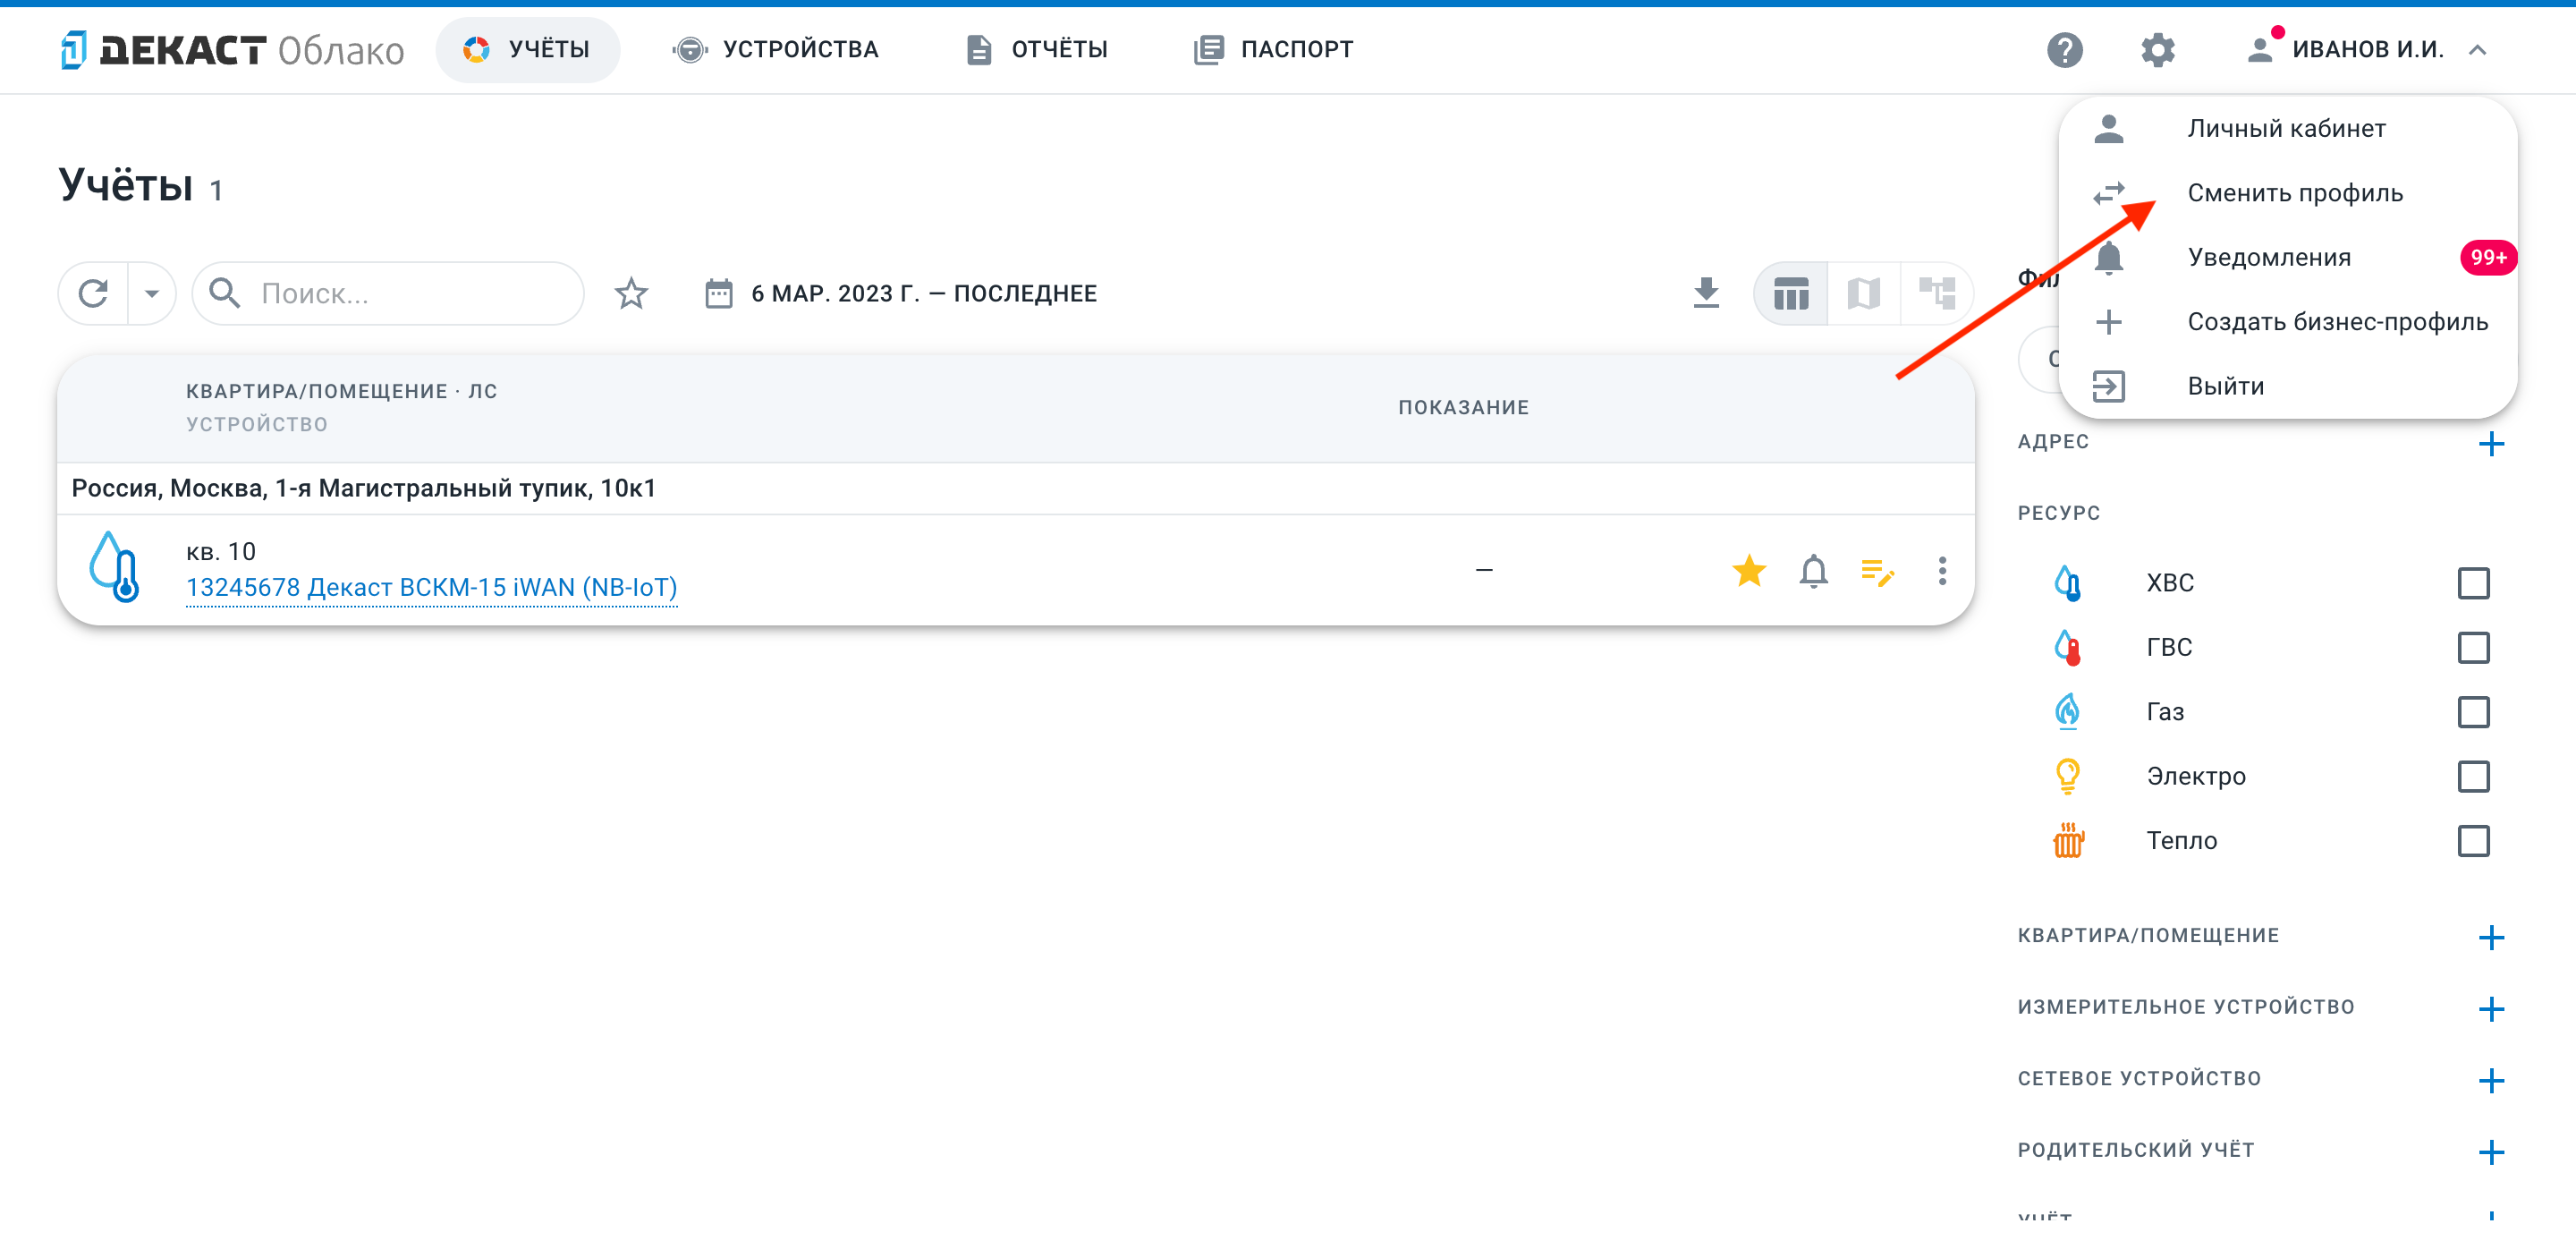Focus the Поиск... search field

point(388,293)
